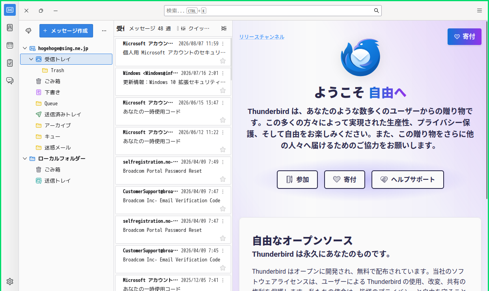Open the Address Book space
This screenshot has height=291, width=489.
pos(10,28)
